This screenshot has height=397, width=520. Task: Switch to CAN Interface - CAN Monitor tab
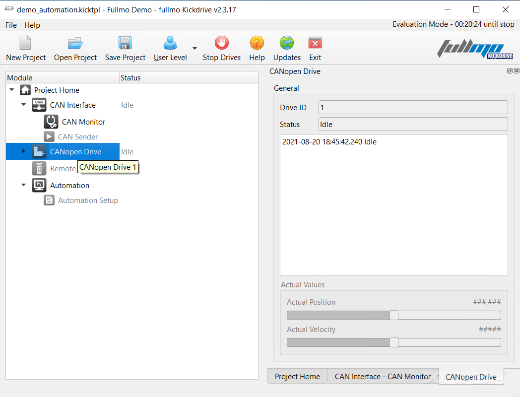[x=383, y=377]
